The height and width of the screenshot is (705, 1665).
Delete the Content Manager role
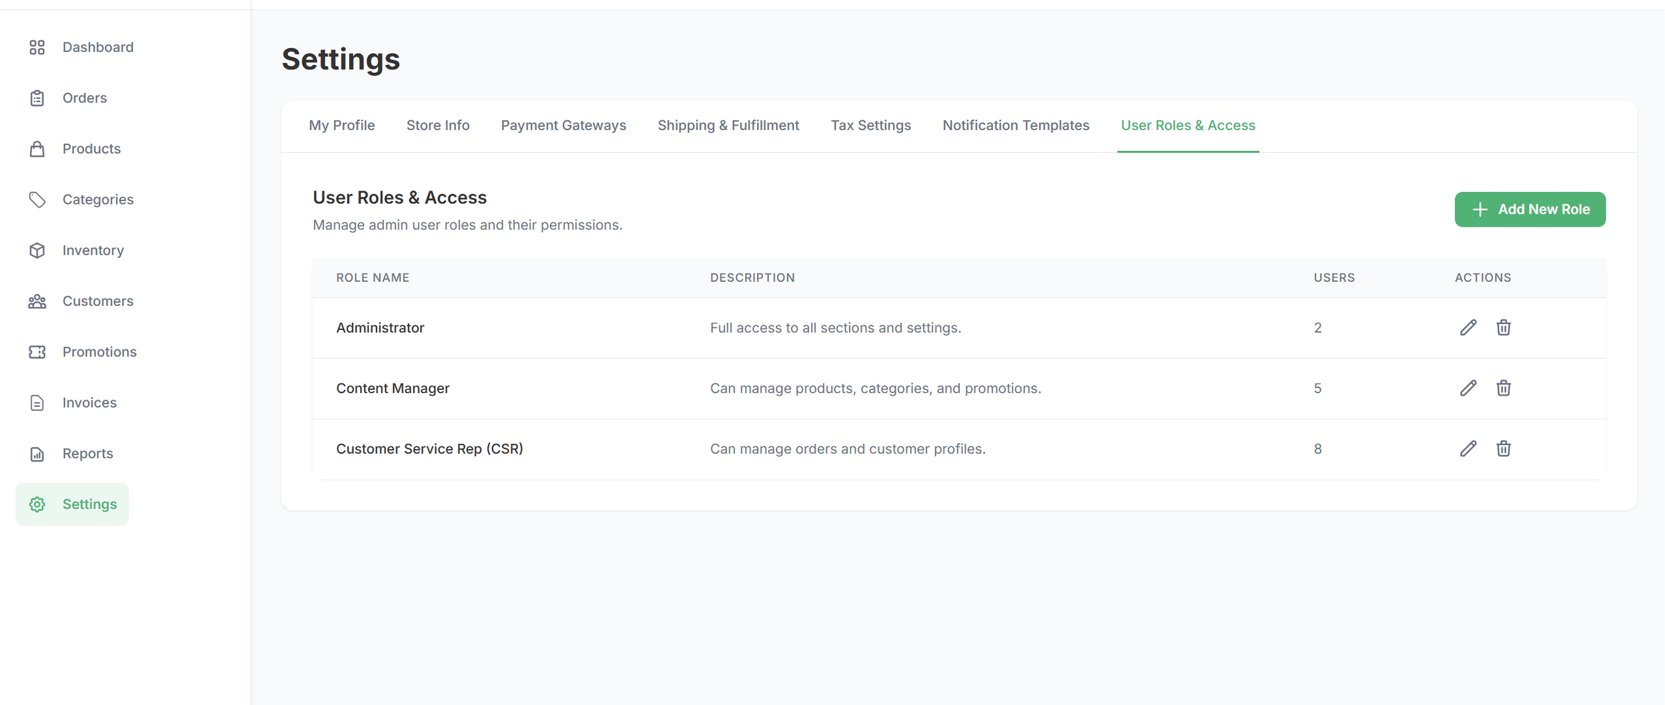pyautogui.click(x=1503, y=388)
